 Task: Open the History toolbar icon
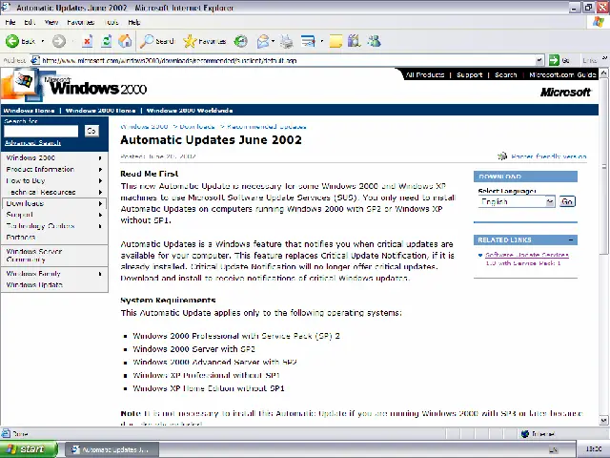(241, 41)
